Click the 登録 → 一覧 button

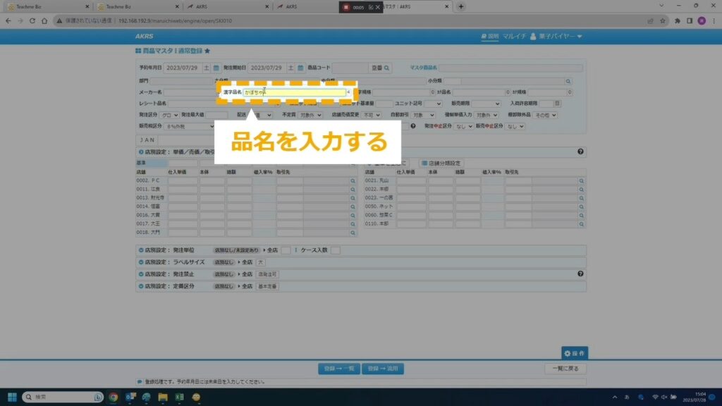coord(338,369)
